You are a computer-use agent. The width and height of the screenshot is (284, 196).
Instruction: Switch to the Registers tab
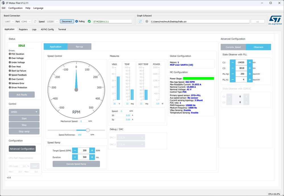point(23,29)
